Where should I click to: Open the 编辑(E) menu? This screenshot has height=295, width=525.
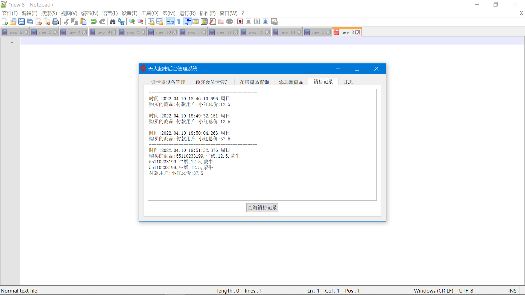29,13
